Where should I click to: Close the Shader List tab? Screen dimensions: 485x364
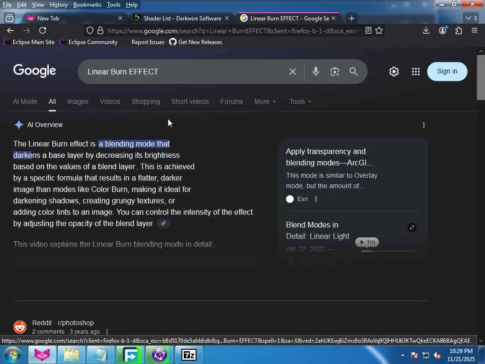click(x=227, y=18)
